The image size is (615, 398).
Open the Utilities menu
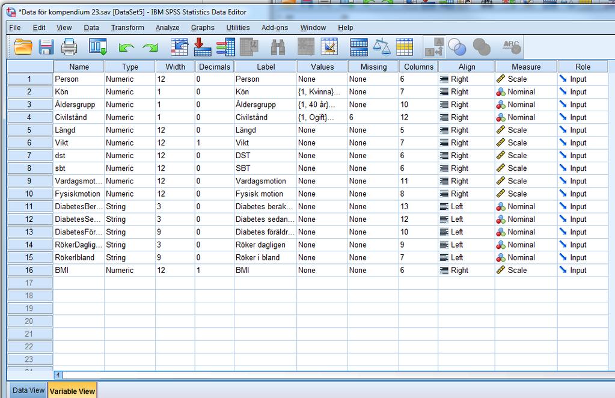238,28
